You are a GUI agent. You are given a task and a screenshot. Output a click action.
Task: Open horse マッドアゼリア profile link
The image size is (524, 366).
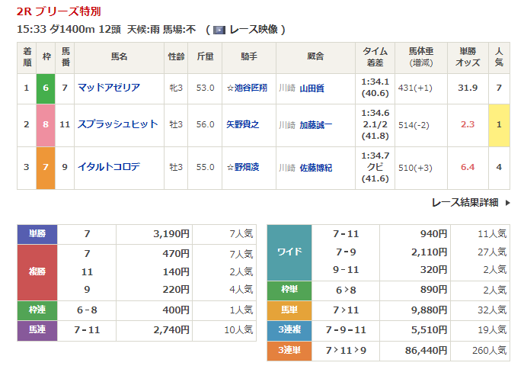click(x=108, y=88)
